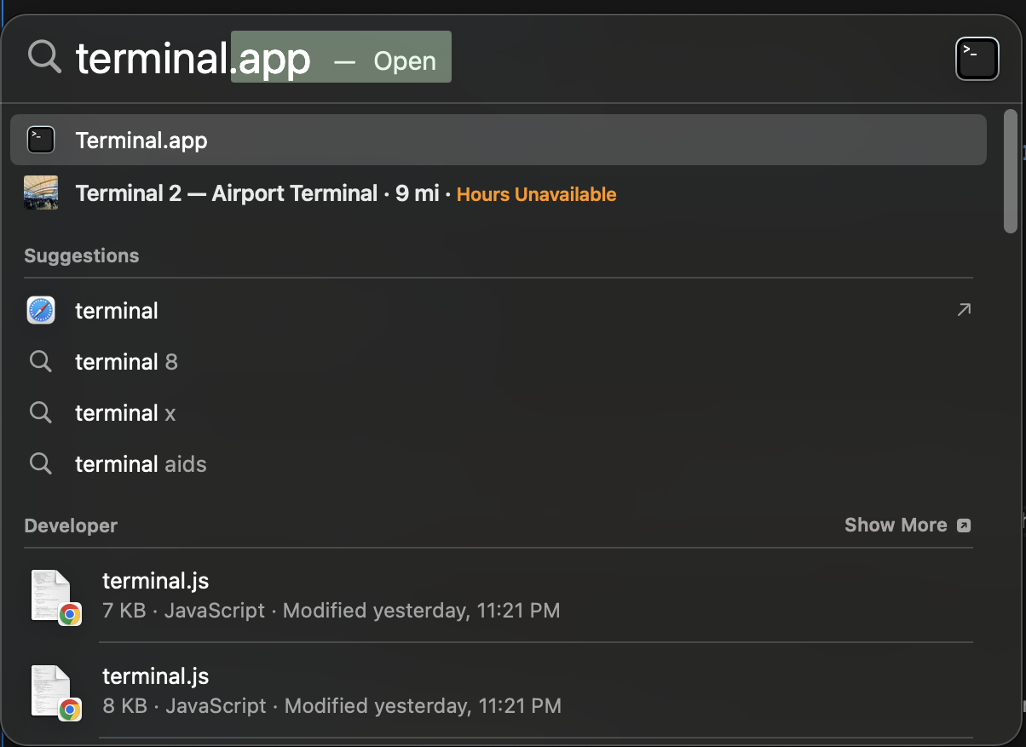The width and height of the screenshot is (1026, 747).
Task: Click search icon next to 'terminal aids'
Action: [41, 463]
